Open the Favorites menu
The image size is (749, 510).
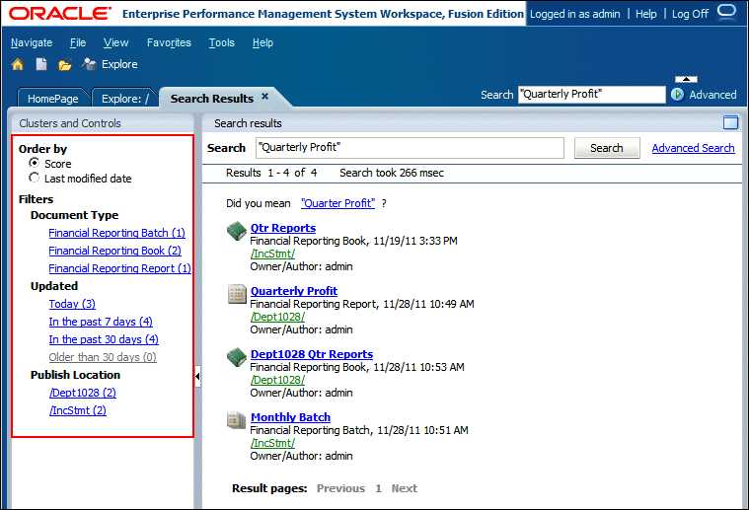169,43
